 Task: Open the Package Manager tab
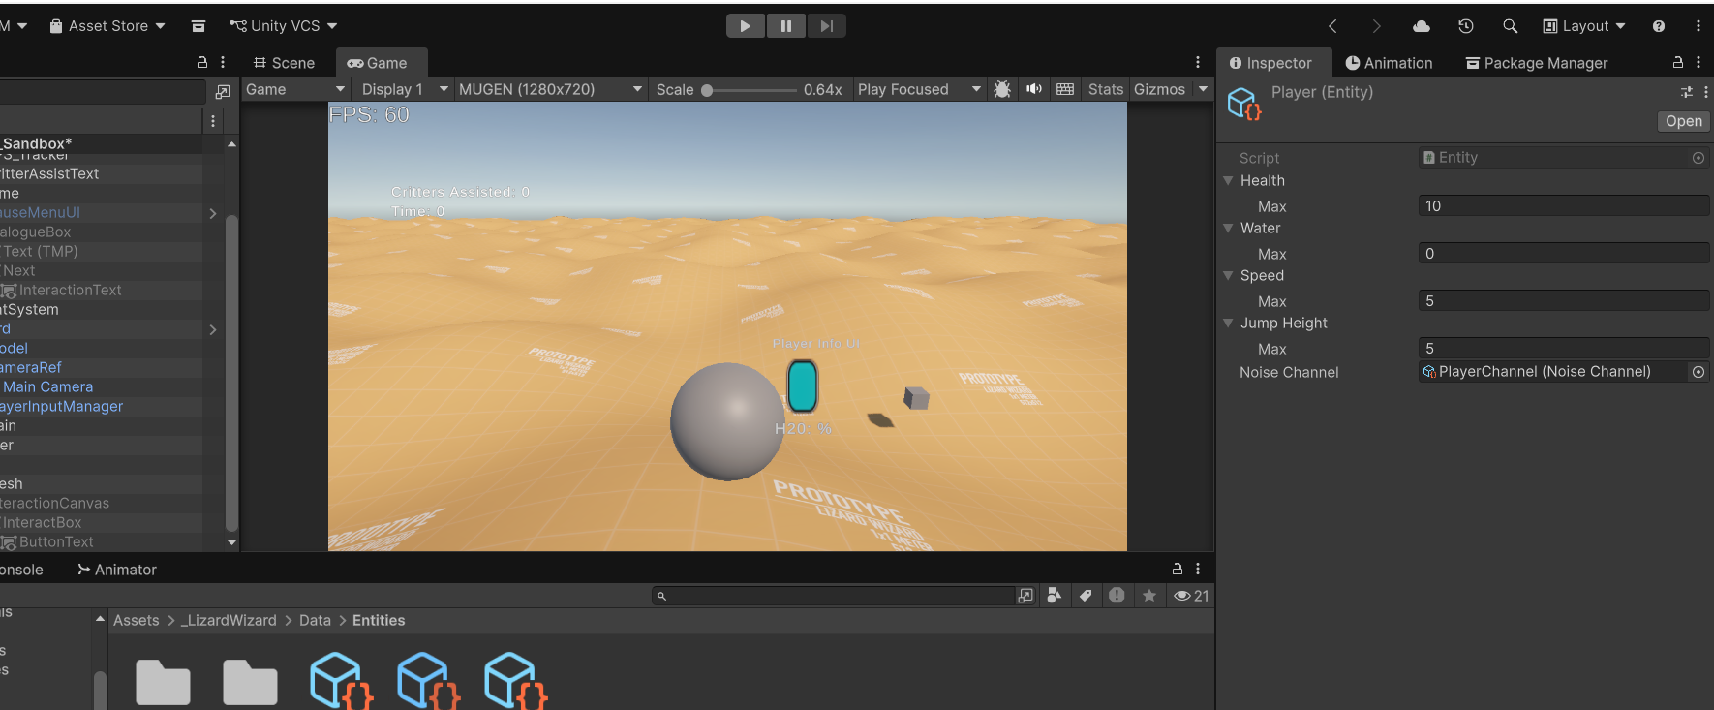(x=1537, y=63)
